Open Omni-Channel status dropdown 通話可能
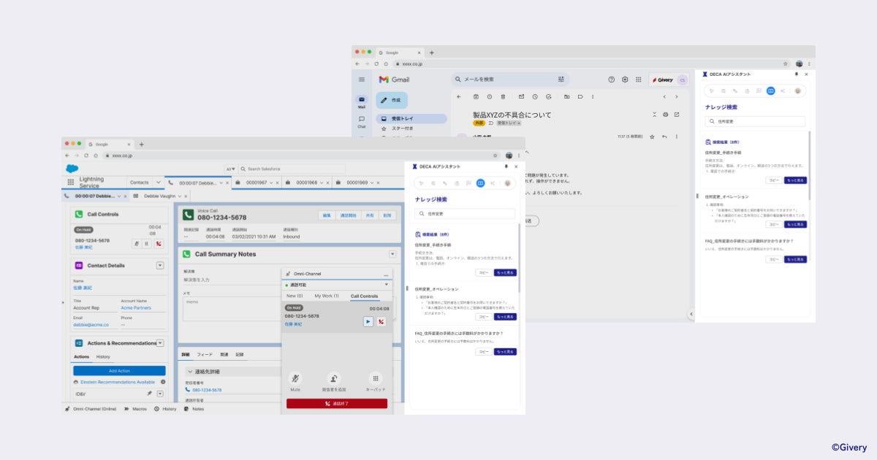Image resolution: width=877 pixels, height=460 pixels. coord(336,284)
